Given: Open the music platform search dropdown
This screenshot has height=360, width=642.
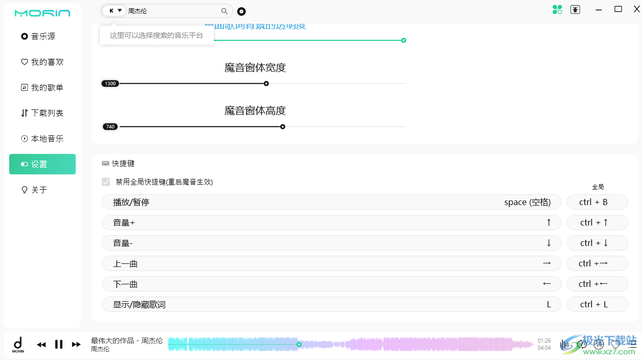Looking at the screenshot, I should coord(114,10).
